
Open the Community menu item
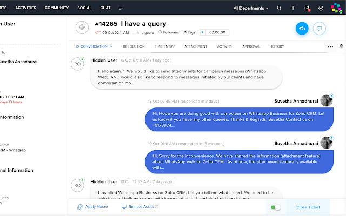(x=57, y=8)
